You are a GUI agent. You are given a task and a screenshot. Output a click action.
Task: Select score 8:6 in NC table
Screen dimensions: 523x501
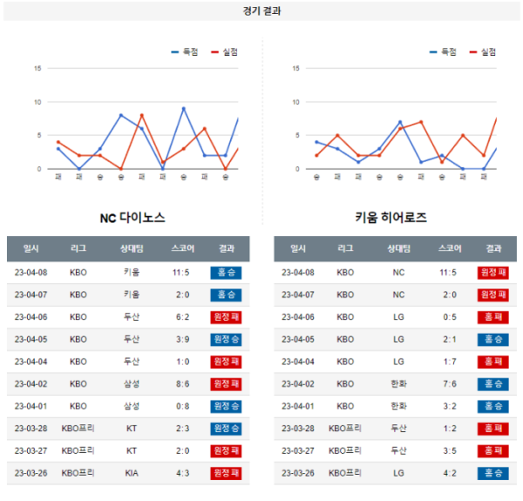click(183, 384)
